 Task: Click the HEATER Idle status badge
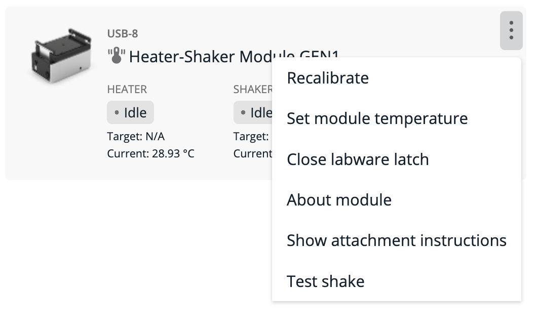130,112
